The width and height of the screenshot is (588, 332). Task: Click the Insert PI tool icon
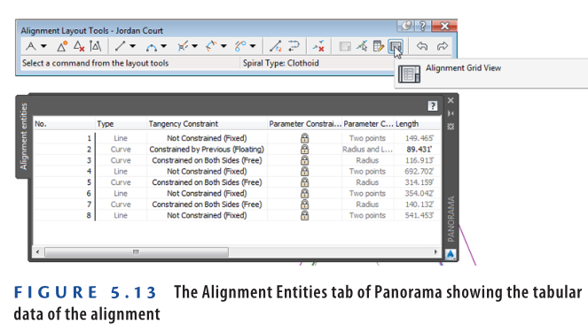click(61, 46)
